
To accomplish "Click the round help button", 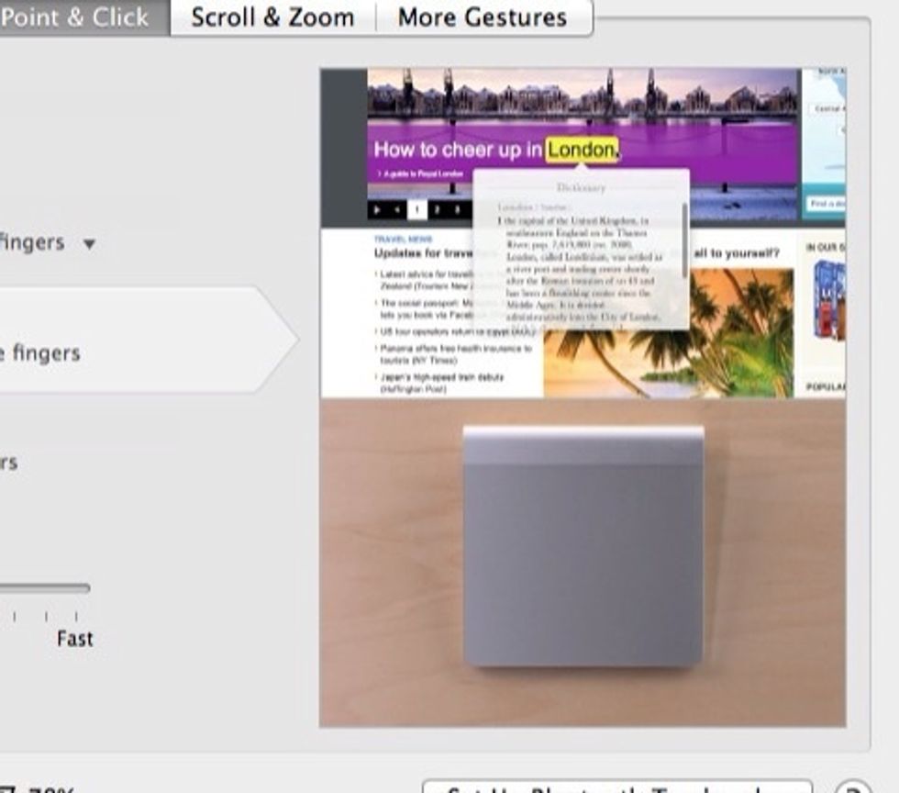I will (853, 787).
